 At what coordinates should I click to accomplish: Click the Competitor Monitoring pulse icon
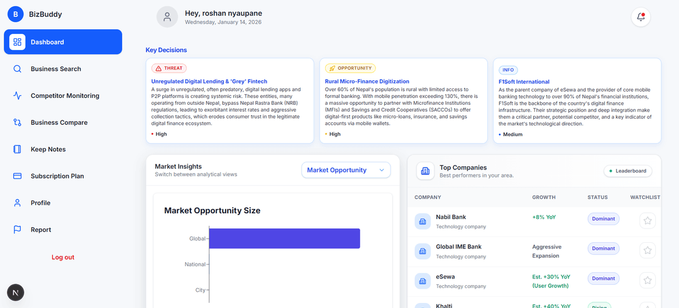tap(18, 96)
